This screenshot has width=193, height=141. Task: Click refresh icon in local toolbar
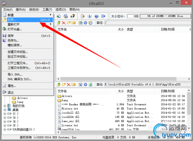pyautogui.click(x=90, y=85)
